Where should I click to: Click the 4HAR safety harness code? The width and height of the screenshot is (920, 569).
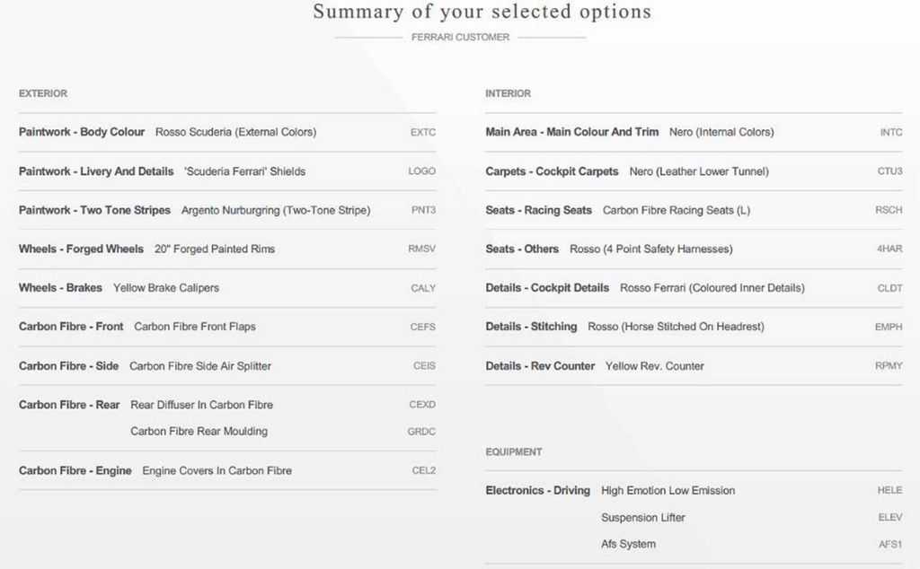click(x=889, y=249)
